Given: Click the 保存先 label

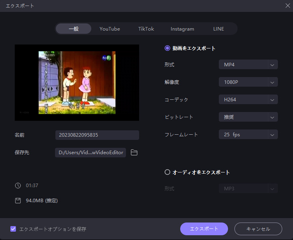Looking at the screenshot, I should coord(22,153).
